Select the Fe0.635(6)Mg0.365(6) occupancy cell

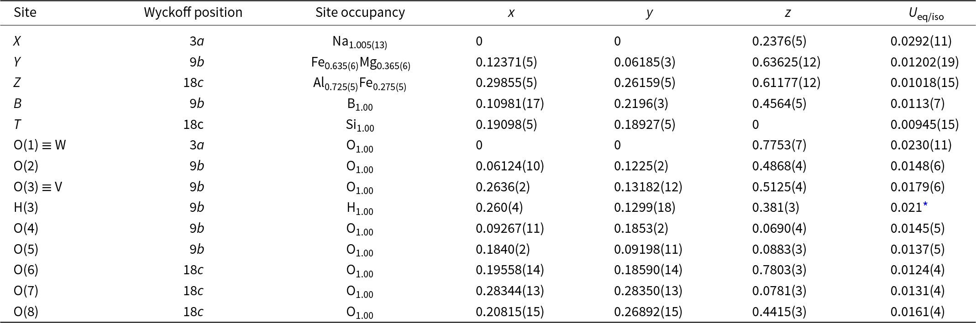coord(361,63)
